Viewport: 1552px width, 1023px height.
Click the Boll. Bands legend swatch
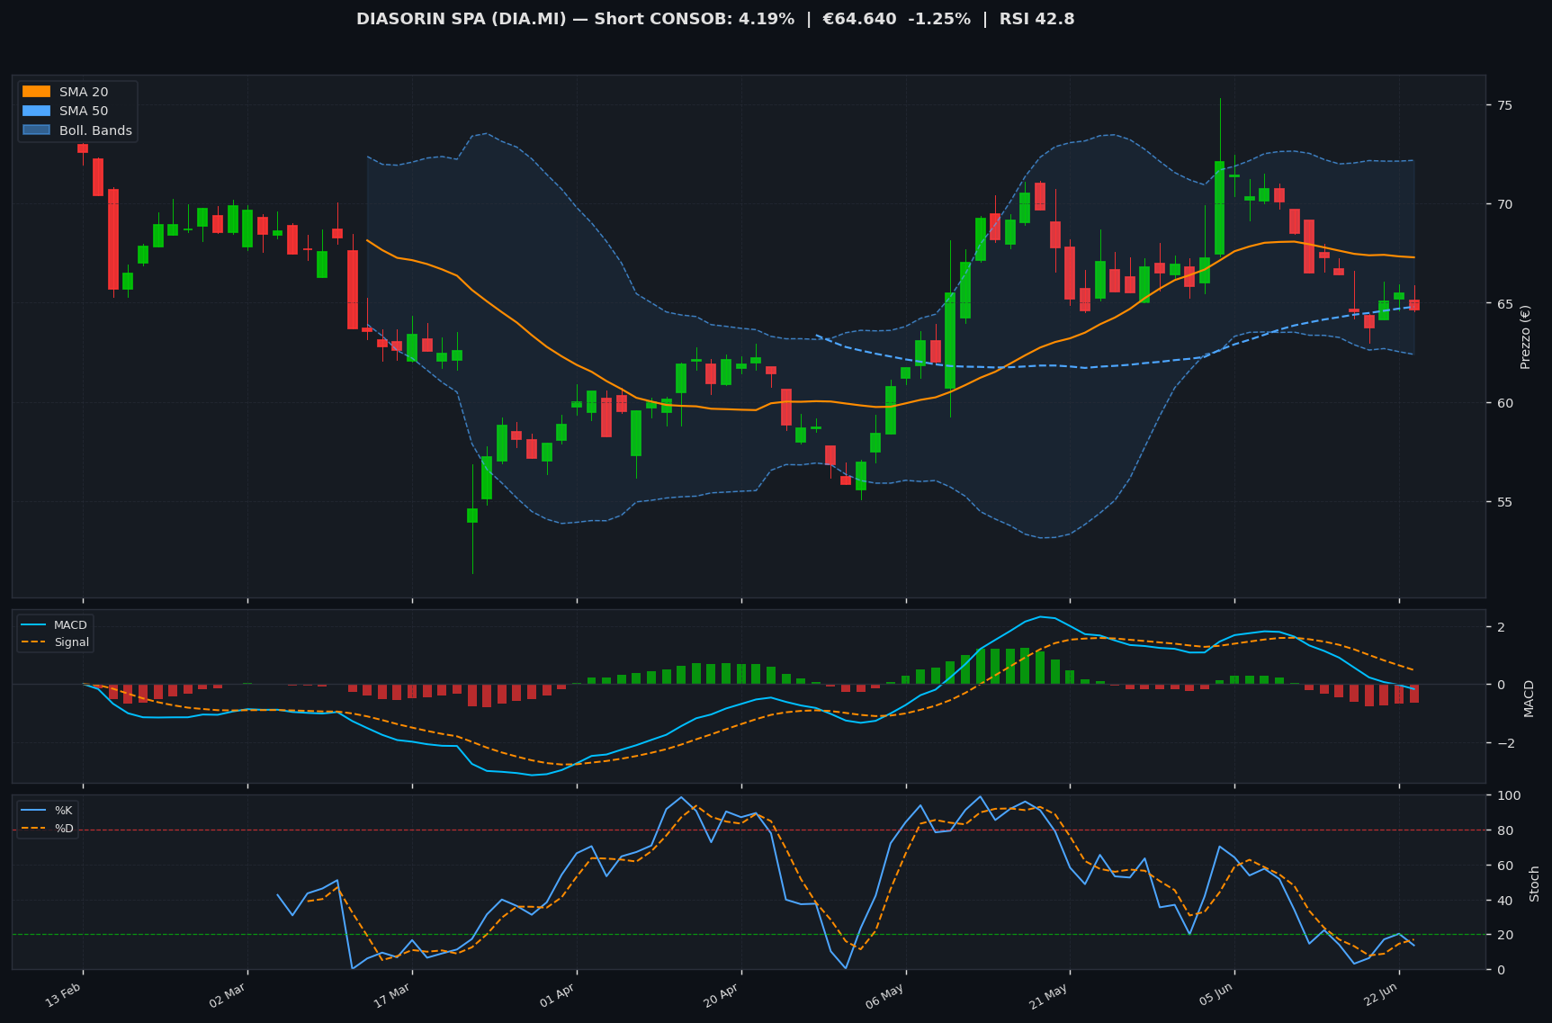click(x=36, y=130)
